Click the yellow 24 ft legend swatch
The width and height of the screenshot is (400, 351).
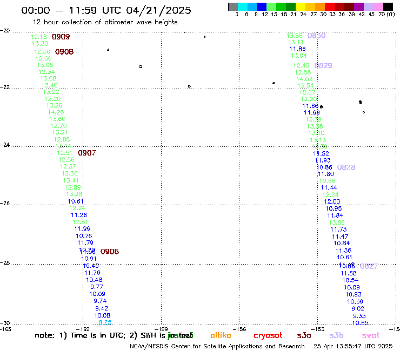click(x=301, y=6)
